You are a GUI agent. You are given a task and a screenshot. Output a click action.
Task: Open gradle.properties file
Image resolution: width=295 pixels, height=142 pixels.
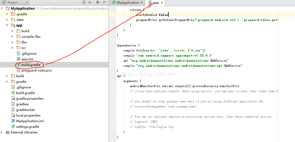coord(30,99)
